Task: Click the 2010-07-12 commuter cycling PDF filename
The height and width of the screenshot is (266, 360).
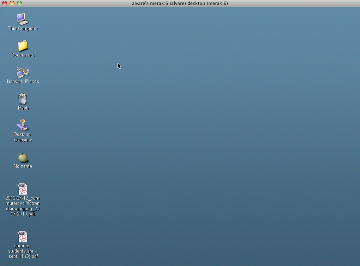Action: pos(23,206)
